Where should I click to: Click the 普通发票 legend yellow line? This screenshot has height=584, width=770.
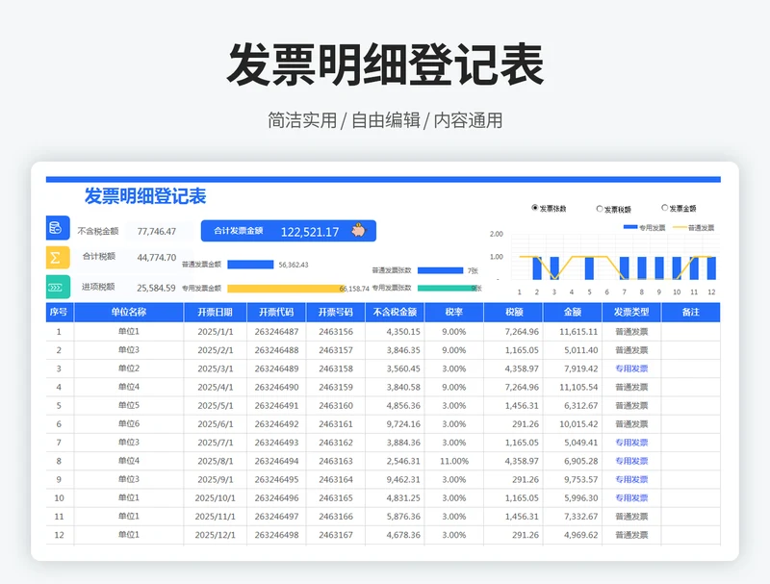point(680,228)
